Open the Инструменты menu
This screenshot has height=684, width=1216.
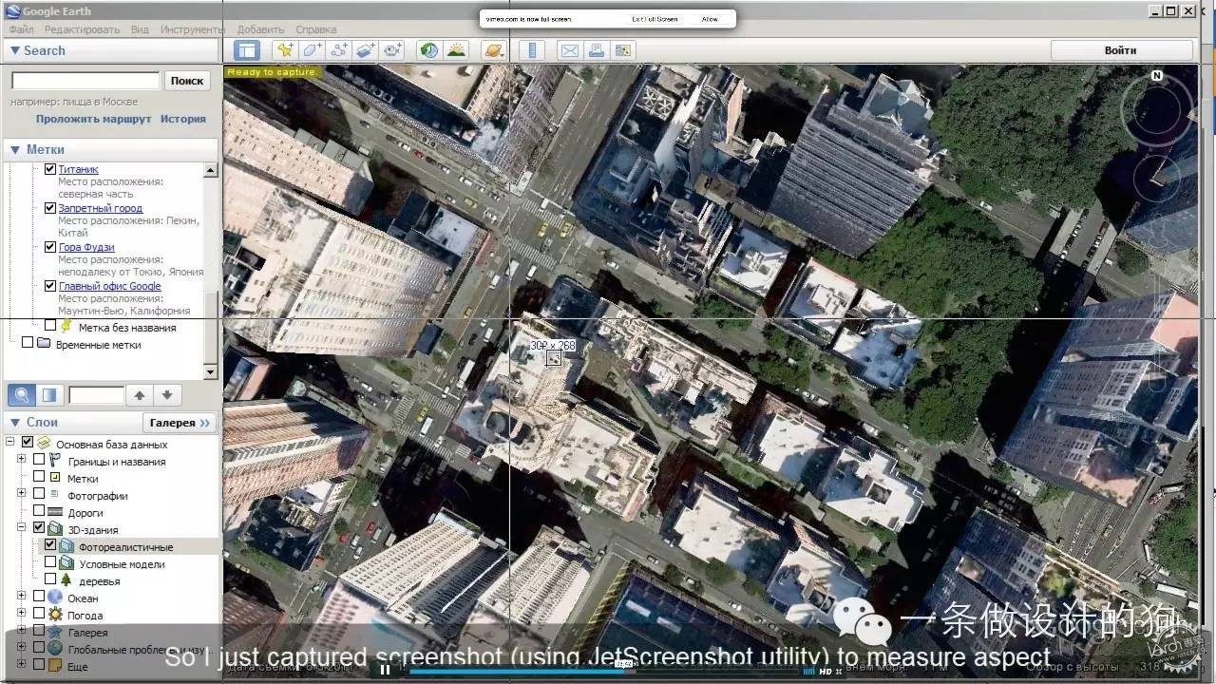click(x=192, y=29)
